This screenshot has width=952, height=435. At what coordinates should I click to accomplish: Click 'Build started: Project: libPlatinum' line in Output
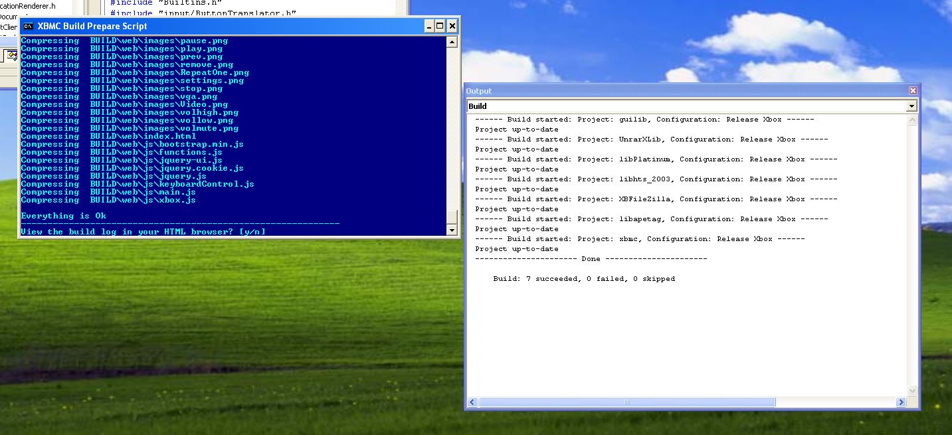point(656,159)
